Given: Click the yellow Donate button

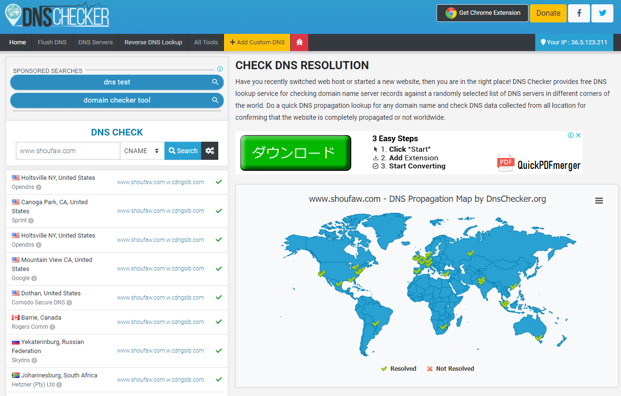Looking at the screenshot, I should tap(548, 13).
